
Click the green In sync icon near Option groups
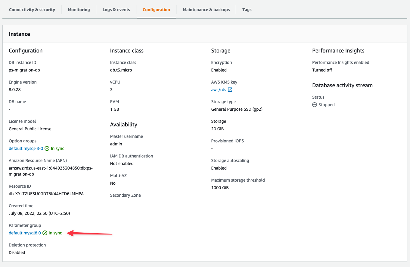pos(47,148)
